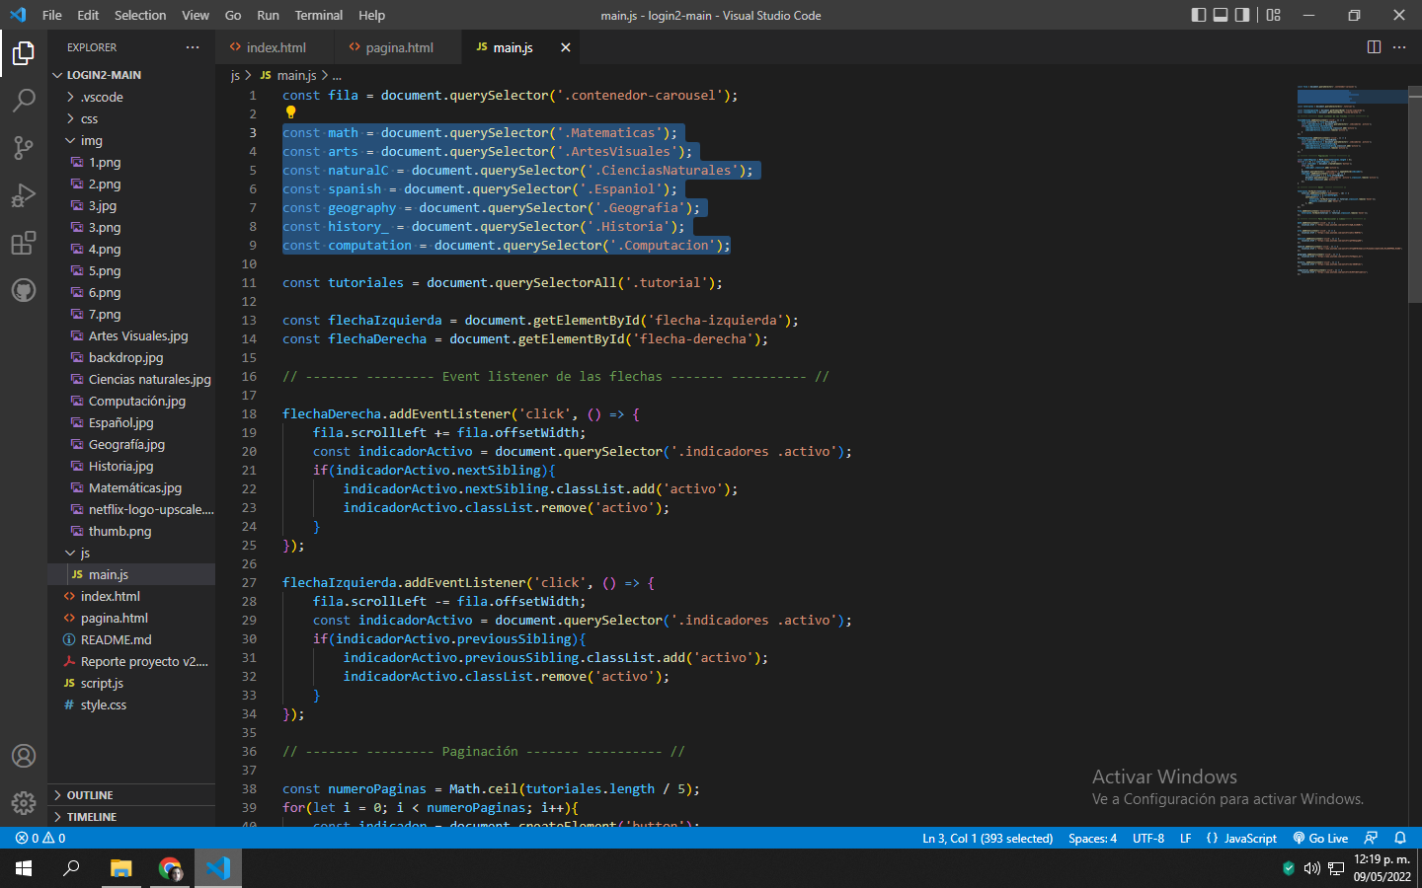Toggle the secondary side bar
Viewport: 1422px width, 888px height.
[1242, 15]
